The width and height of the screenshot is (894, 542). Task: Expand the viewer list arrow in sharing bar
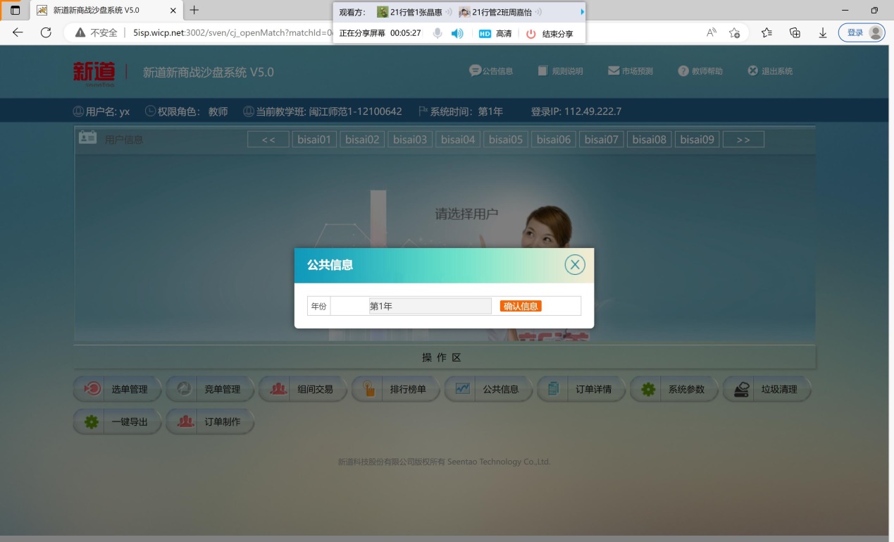(582, 12)
